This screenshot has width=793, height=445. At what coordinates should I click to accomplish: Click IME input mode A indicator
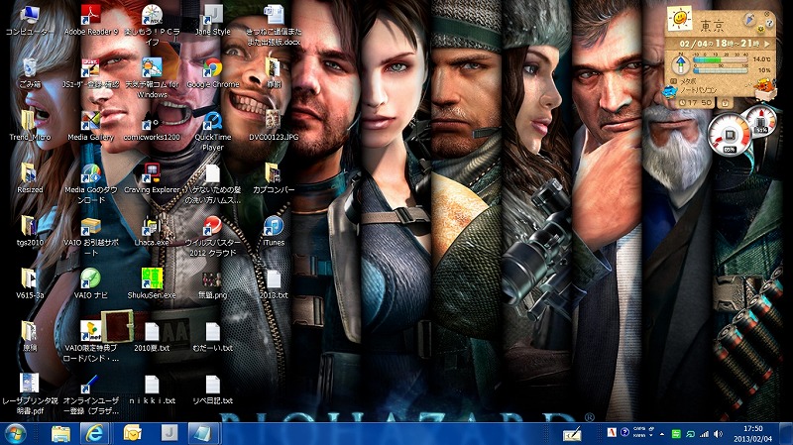[612, 433]
